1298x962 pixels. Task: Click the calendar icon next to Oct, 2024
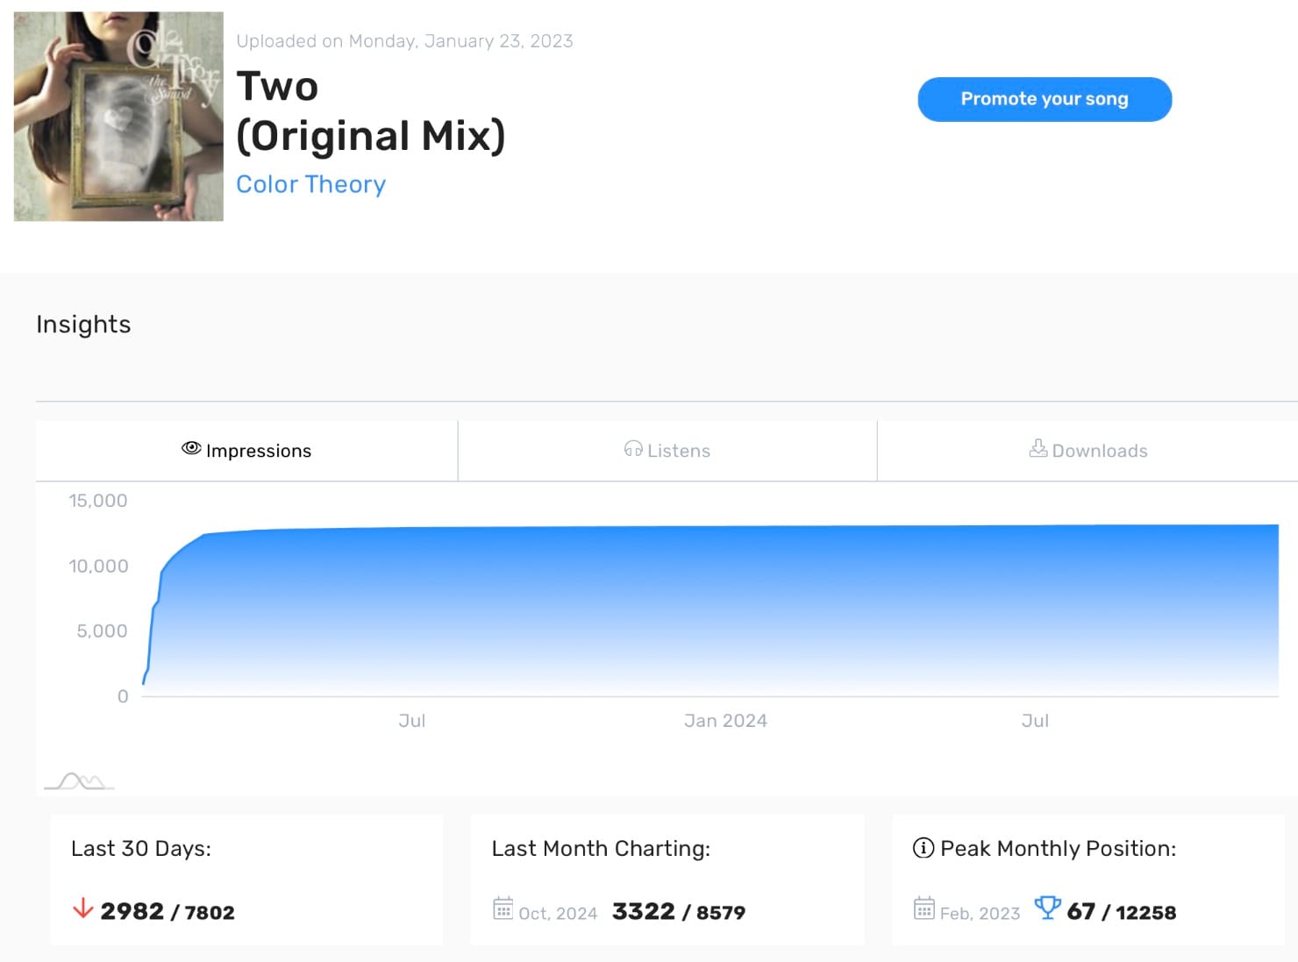coord(503,909)
